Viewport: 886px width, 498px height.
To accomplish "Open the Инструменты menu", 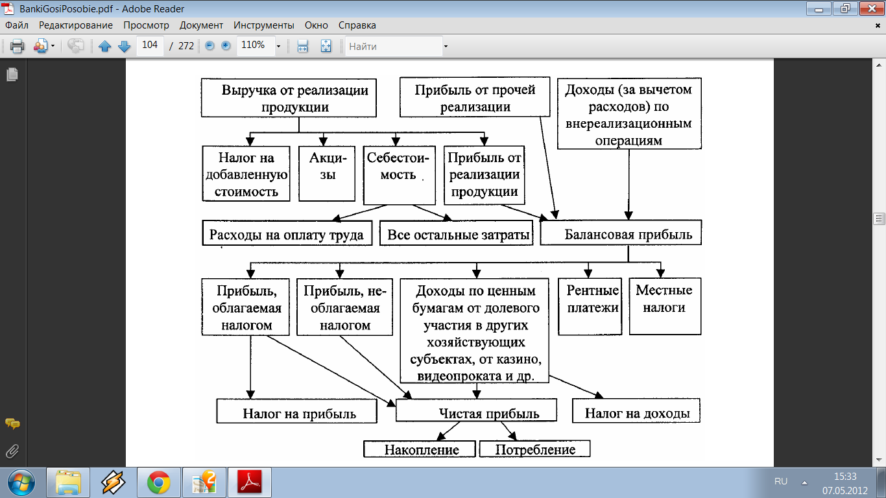I will click(x=264, y=25).
